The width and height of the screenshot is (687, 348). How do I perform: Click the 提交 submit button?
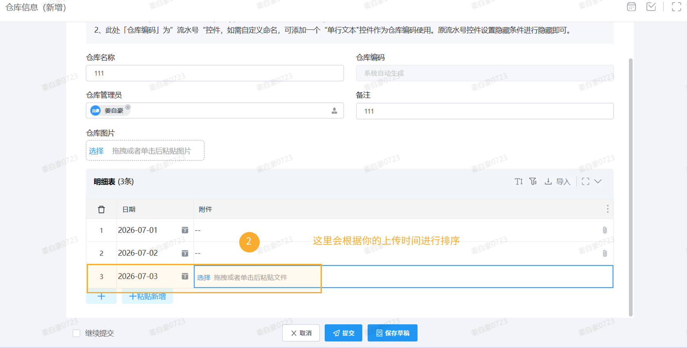click(x=343, y=333)
